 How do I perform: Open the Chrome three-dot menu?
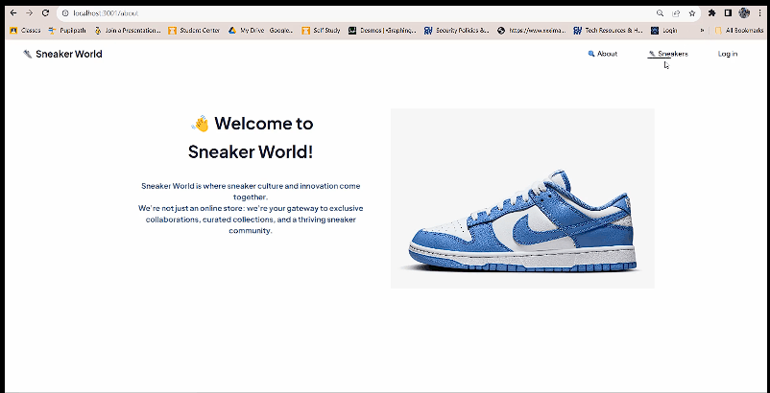point(760,13)
